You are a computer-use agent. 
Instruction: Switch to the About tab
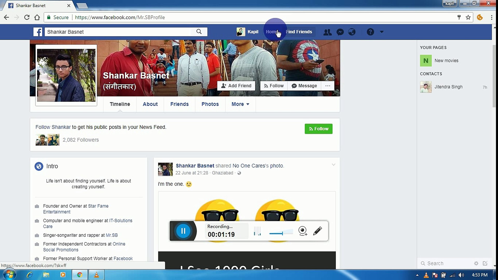pos(150,104)
